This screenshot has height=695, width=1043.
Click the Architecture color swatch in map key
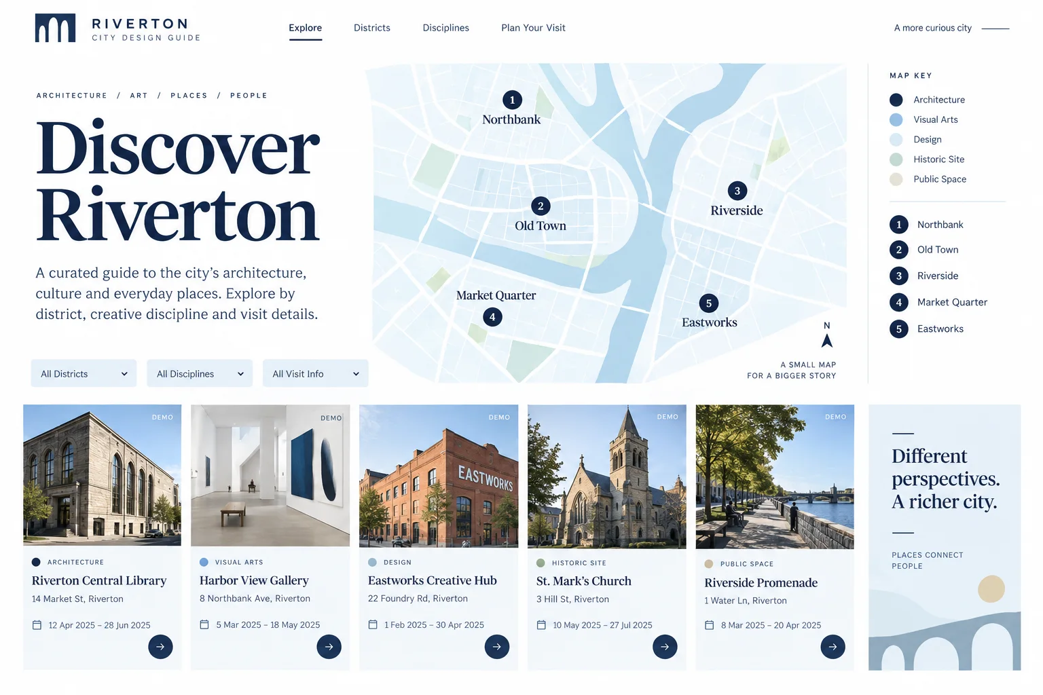pos(896,100)
